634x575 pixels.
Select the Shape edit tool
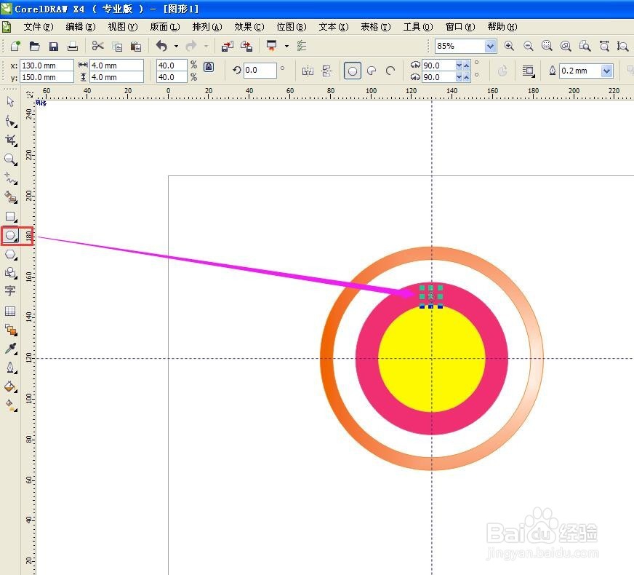click(10, 122)
